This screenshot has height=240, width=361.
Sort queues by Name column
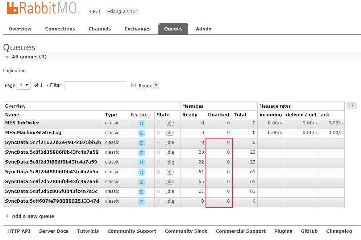click(12, 115)
